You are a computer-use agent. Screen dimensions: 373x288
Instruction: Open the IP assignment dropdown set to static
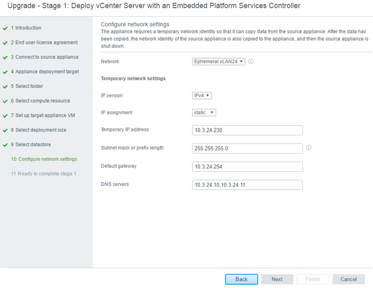click(204, 113)
